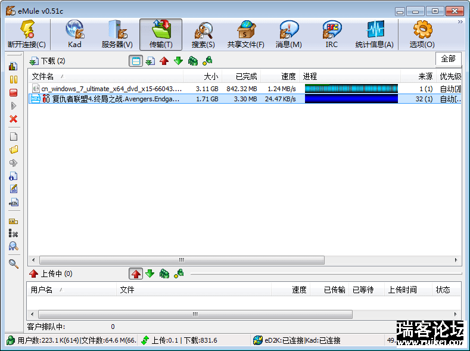The image size is (470, 351).
Task: Click download list horizontal scrollbar thumb
Action: click(182, 260)
